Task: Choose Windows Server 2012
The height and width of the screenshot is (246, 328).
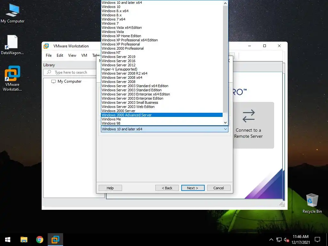Action: (162, 65)
